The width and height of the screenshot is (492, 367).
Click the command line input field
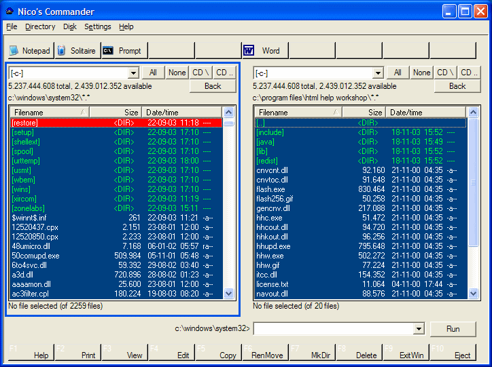(334, 329)
